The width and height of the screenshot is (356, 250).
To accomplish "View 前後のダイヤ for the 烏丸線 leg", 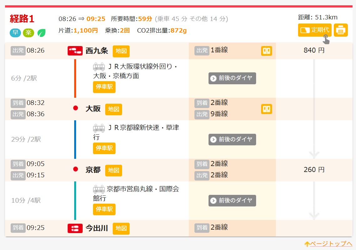I will (232, 201).
